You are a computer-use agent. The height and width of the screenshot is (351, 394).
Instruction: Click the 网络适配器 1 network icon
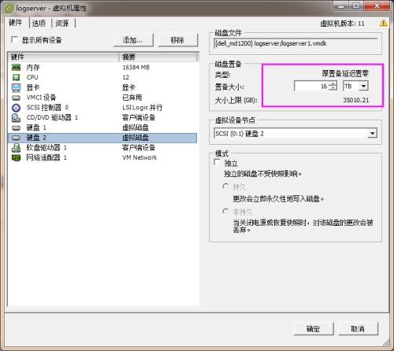(x=16, y=157)
